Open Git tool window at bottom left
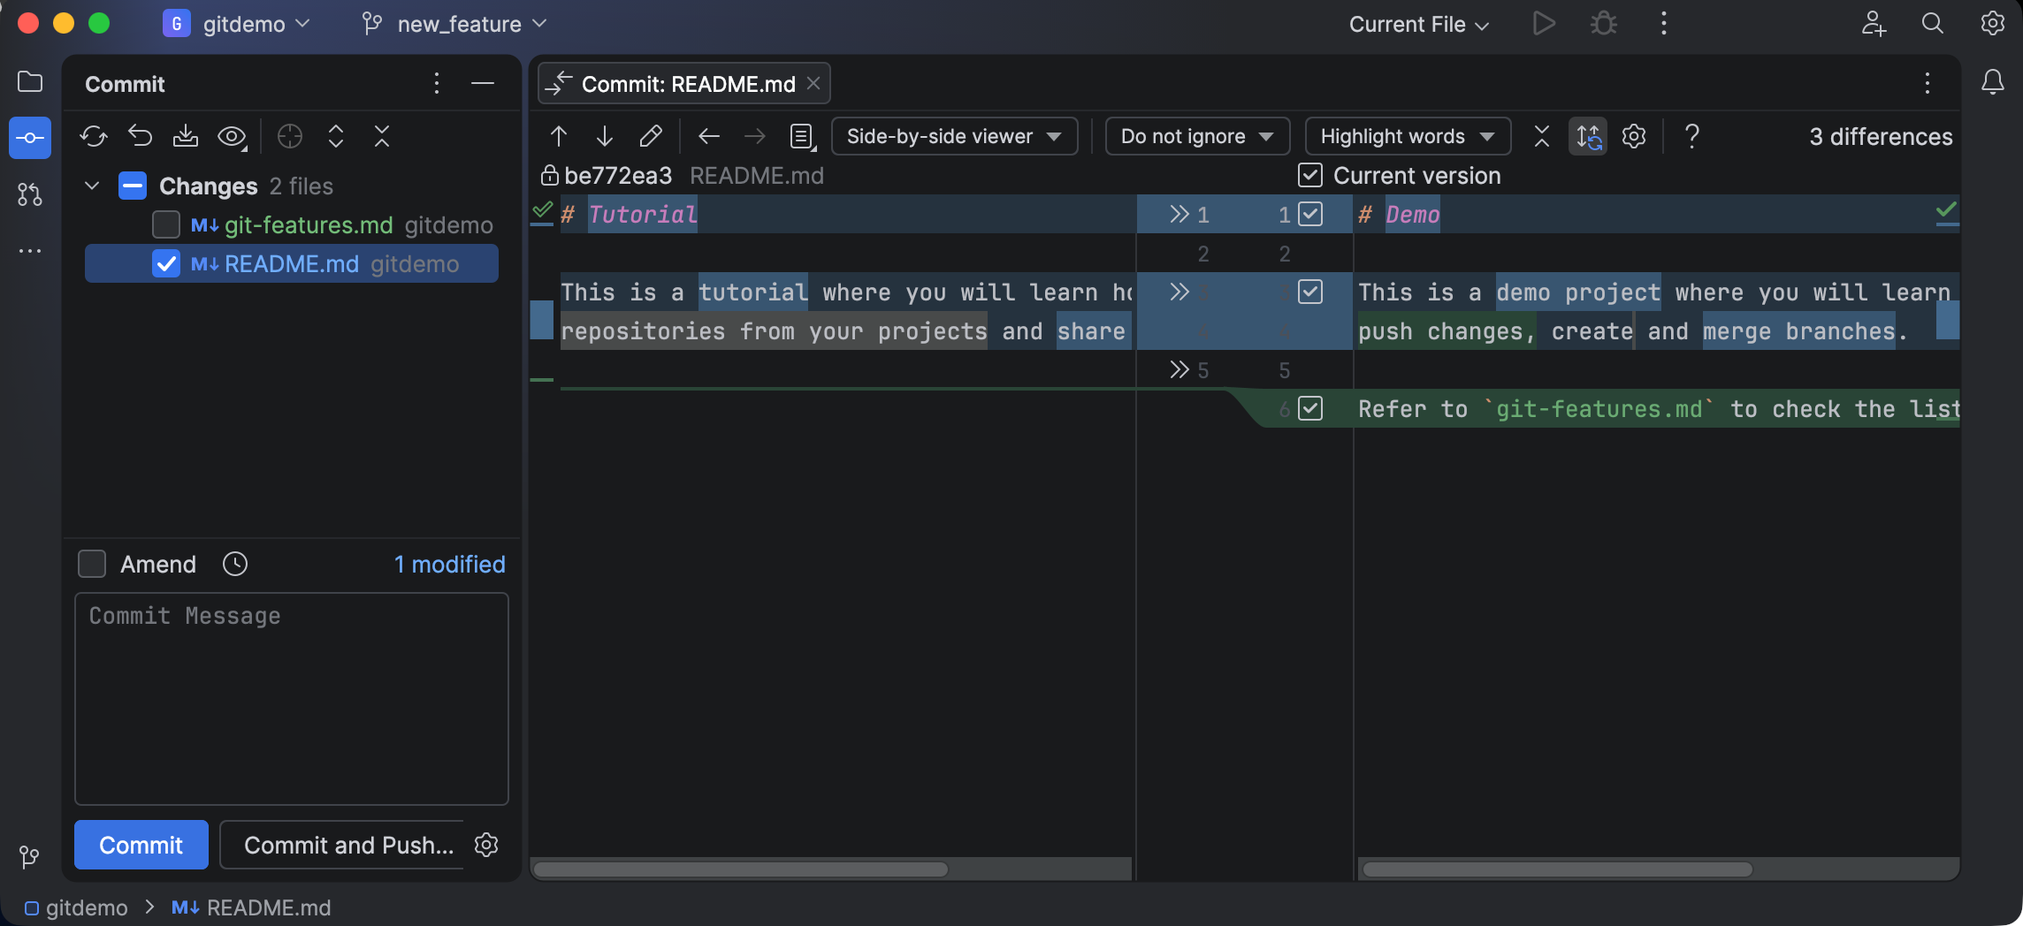 [x=29, y=856]
